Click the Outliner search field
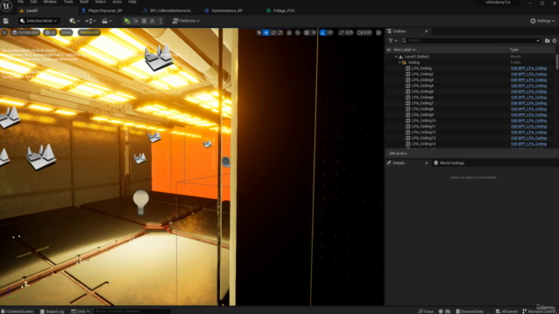Screen dimensions: 559x314 tap(471, 41)
